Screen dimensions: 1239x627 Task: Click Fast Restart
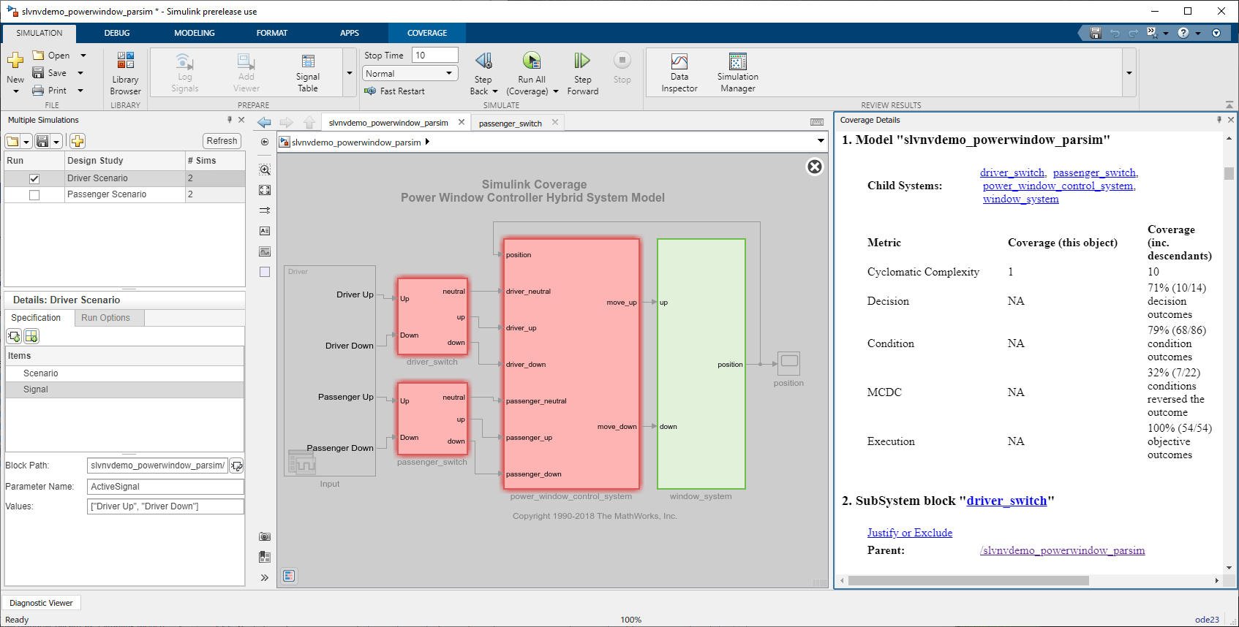click(x=394, y=91)
